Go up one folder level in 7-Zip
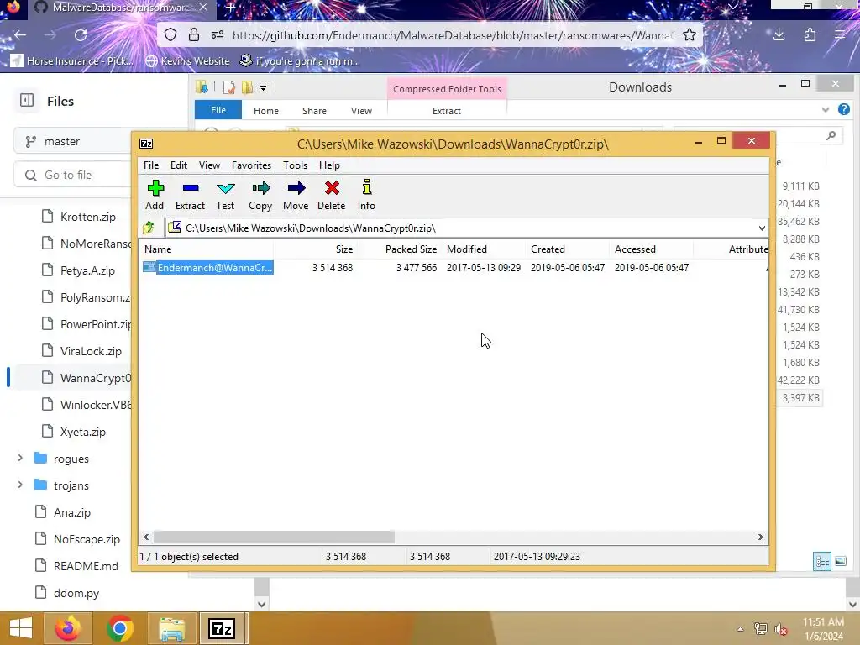This screenshot has height=645, width=860. pos(149,228)
